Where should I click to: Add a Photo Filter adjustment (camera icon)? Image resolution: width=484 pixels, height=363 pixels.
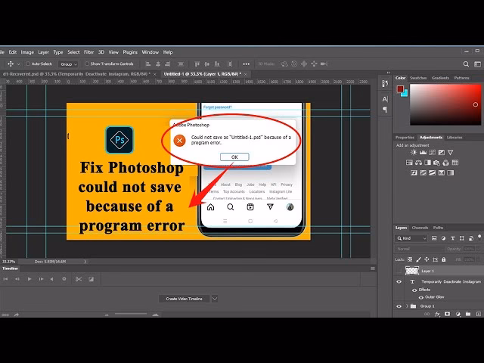436,163
